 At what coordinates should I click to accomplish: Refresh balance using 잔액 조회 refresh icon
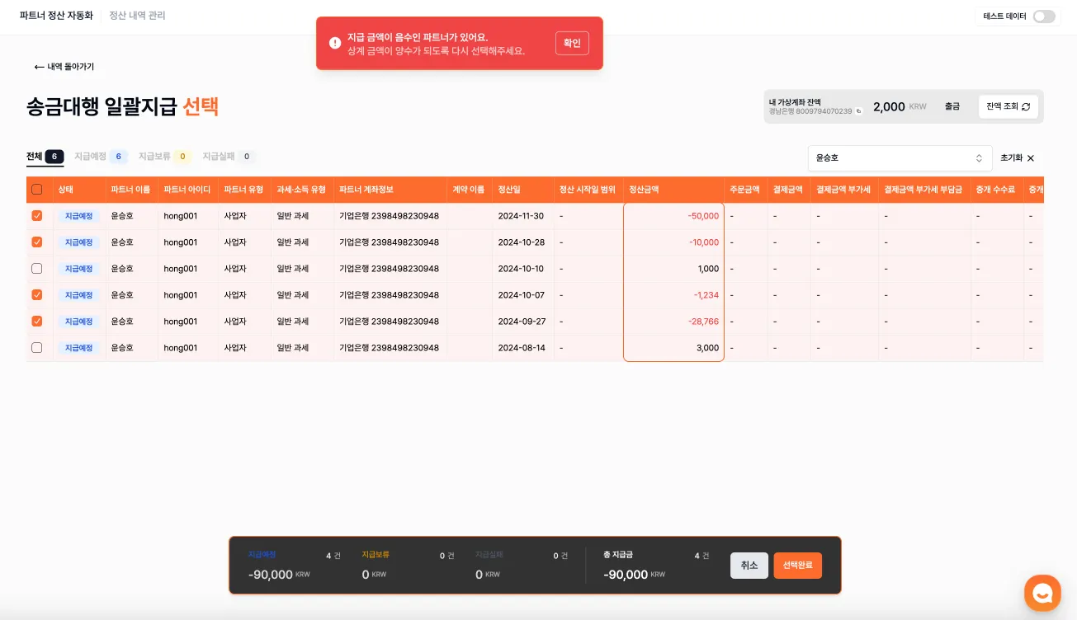coord(1026,106)
